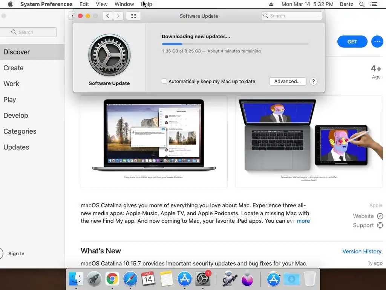Open the Applications folder stack in the Dock
This screenshot has height=290, width=386.
pos(274,279)
